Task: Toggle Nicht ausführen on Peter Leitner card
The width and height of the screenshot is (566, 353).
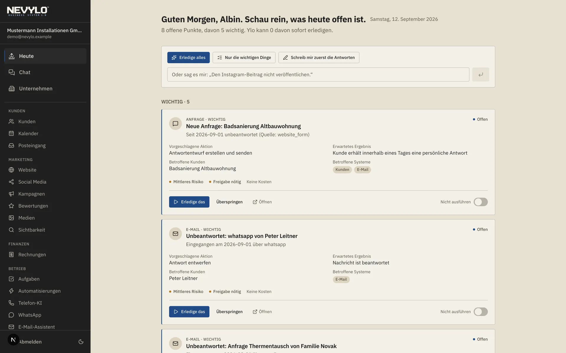Action: click(x=481, y=312)
